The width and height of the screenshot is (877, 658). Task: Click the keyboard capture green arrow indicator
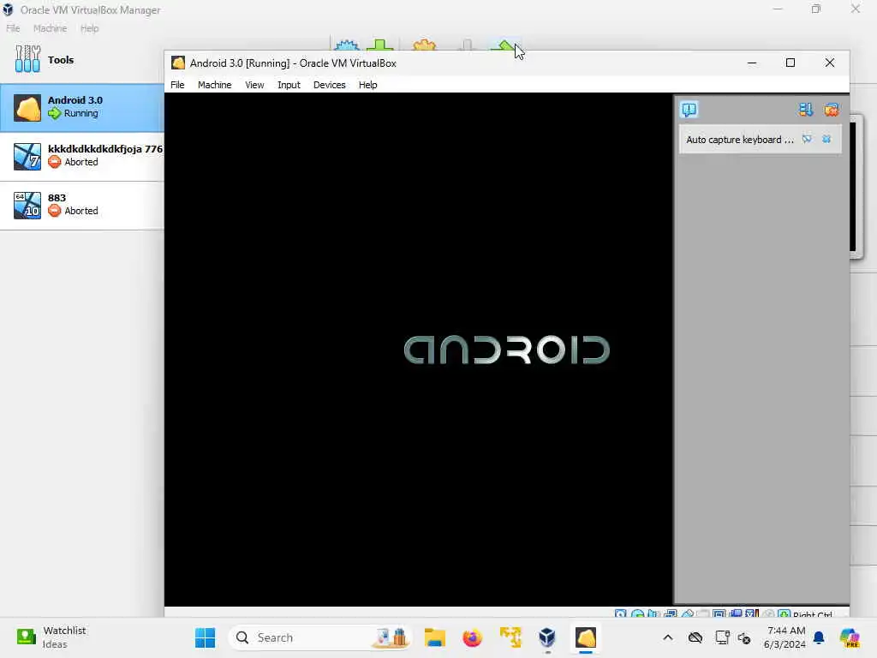coord(785,614)
